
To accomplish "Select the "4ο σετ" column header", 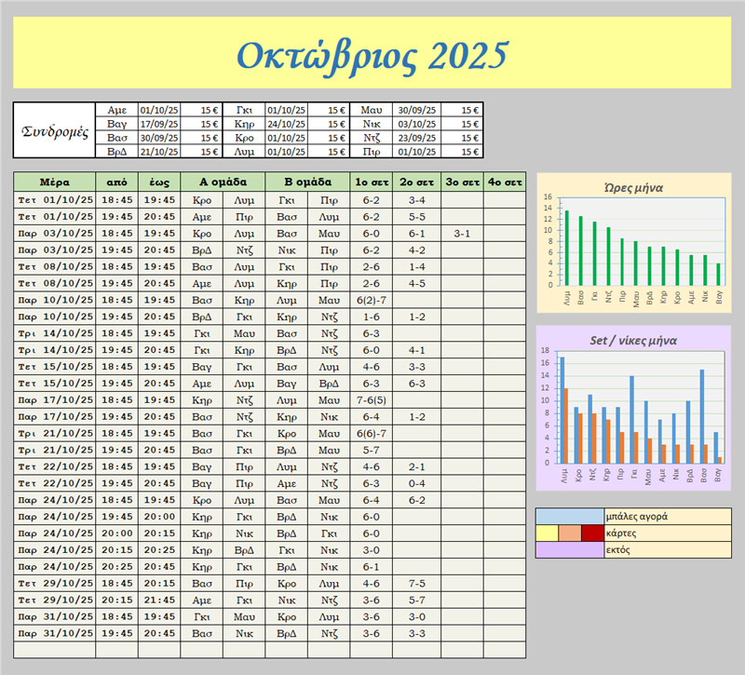I will click(504, 182).
